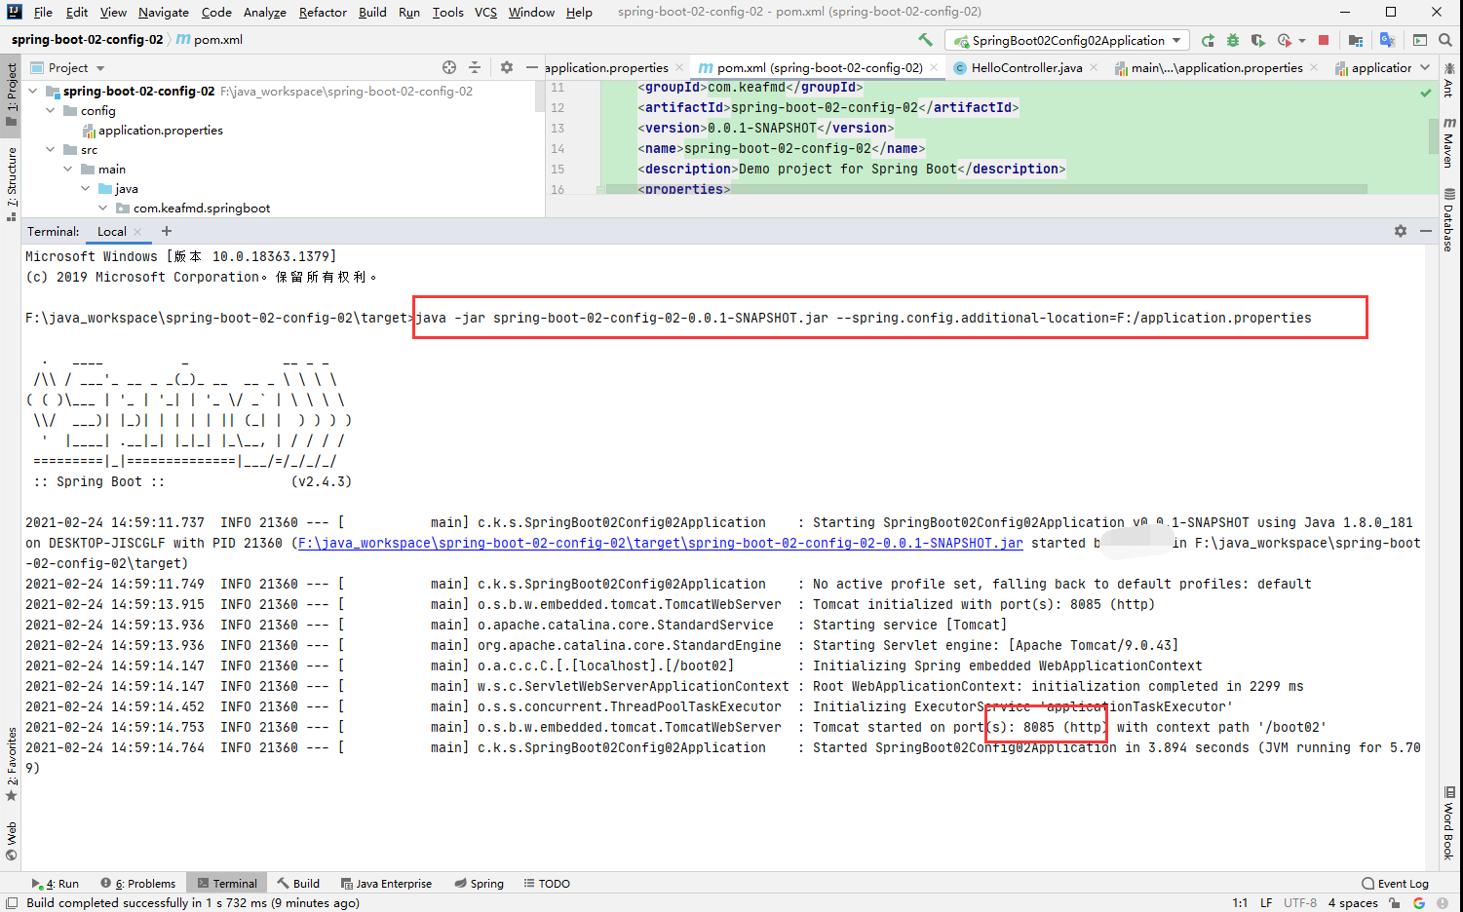Click the 4 spaces indent indicator
Screen dimensions: 1463x912
pos(1352,903)
